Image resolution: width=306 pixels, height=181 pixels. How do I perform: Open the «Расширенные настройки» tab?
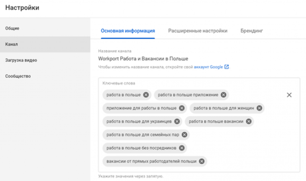point(198,31)
